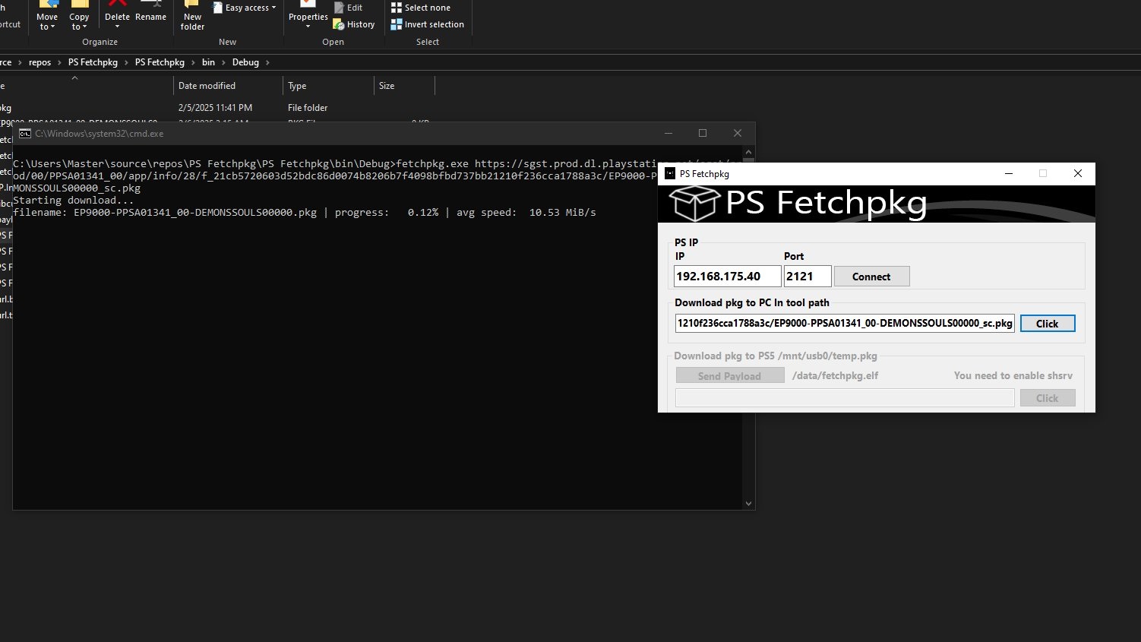Click 'You need to enable shsrv' text
1141x642 pixels.
(1013, 375)
